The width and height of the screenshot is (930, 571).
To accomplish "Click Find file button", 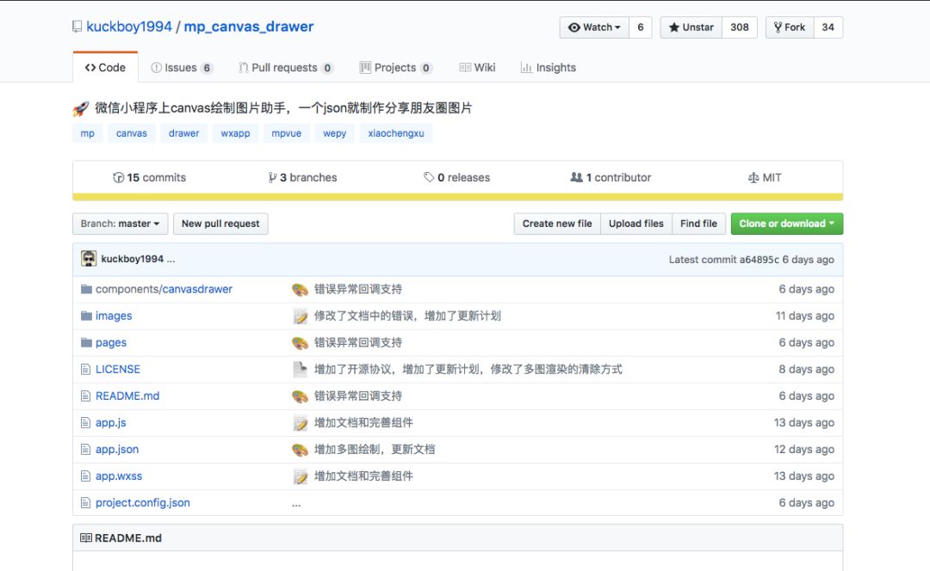I will coord(698,224).
